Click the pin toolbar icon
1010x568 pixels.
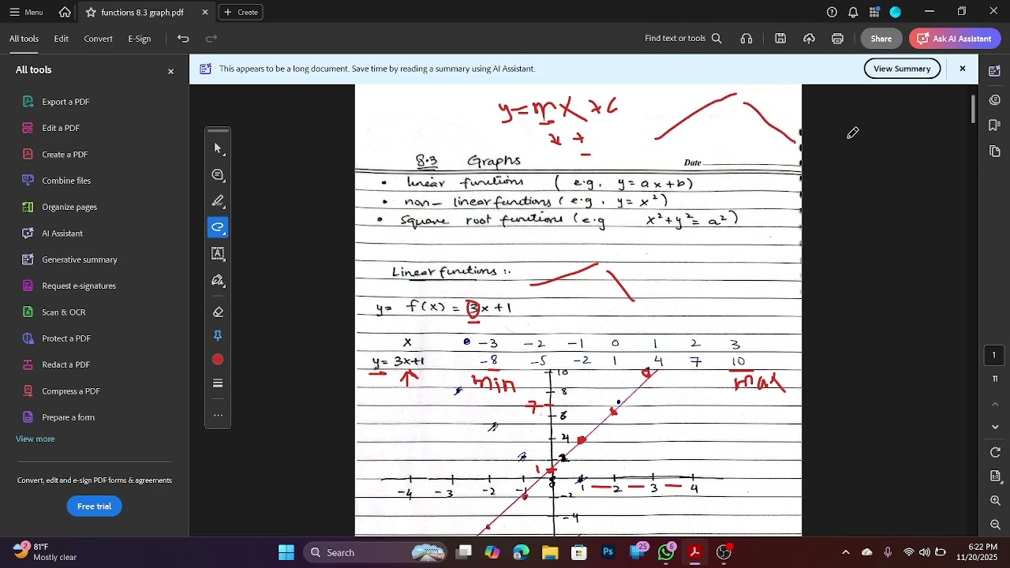pos(218,336)
